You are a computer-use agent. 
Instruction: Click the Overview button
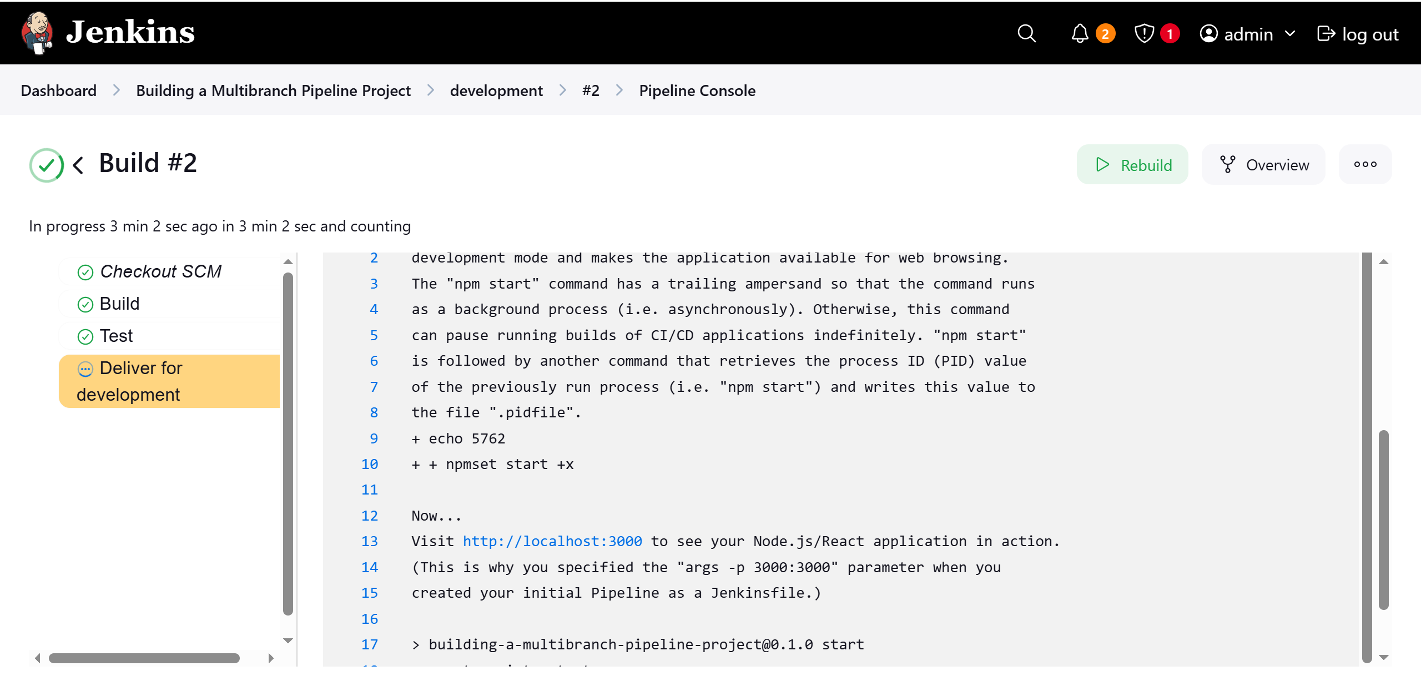(x=1263, y=164)
